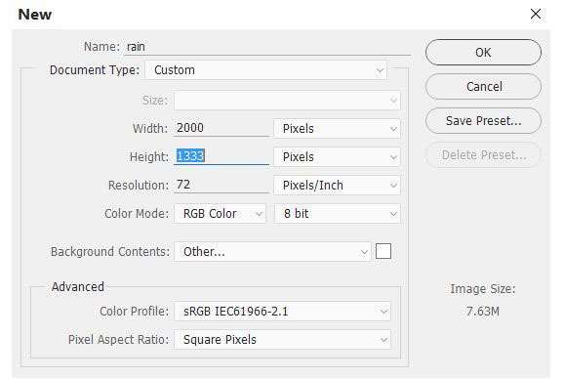564x379 pixels.
Task: Click the disabled Size dropdown
Action: tap(287, 100)
